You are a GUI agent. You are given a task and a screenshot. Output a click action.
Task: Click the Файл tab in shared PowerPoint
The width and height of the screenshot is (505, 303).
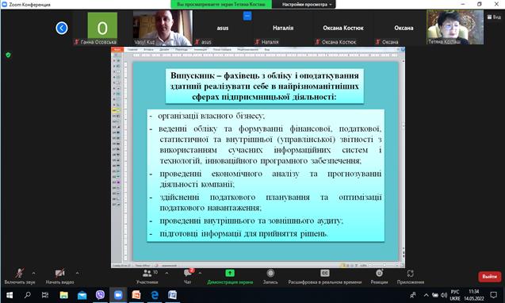[x=117, y=50]
